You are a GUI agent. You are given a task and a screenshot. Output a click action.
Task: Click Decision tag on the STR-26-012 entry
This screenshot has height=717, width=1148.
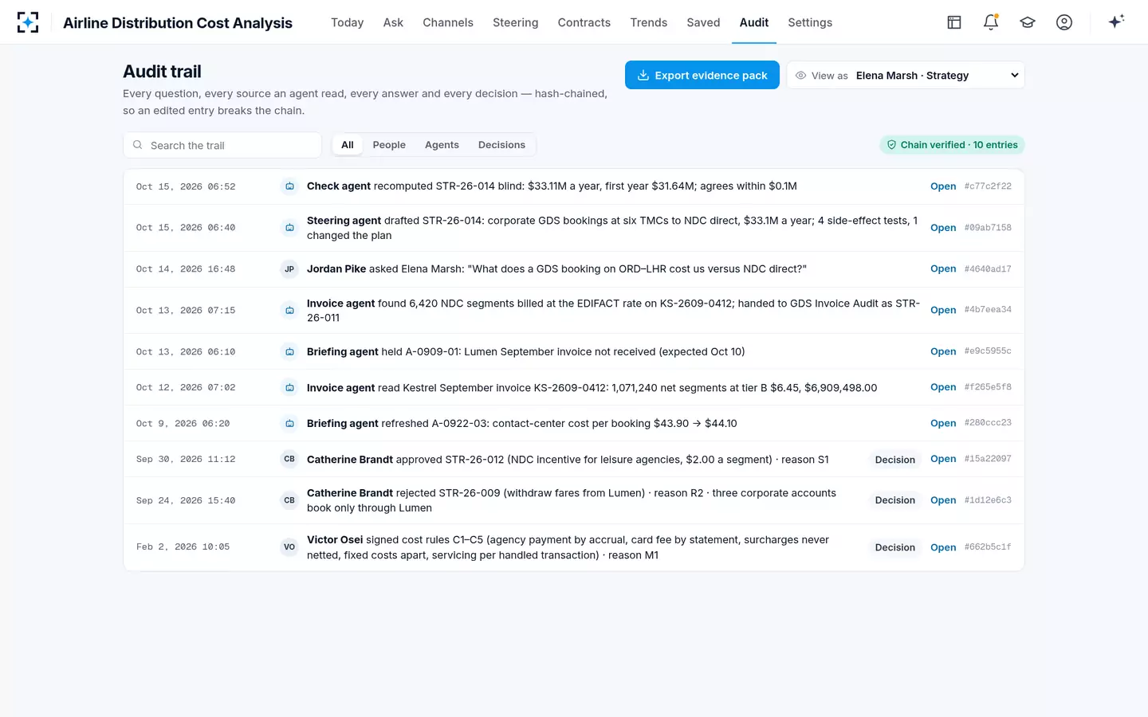point(895,460)
